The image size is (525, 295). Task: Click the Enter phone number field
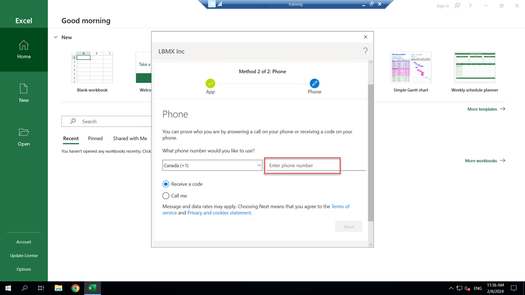point(303,165)
